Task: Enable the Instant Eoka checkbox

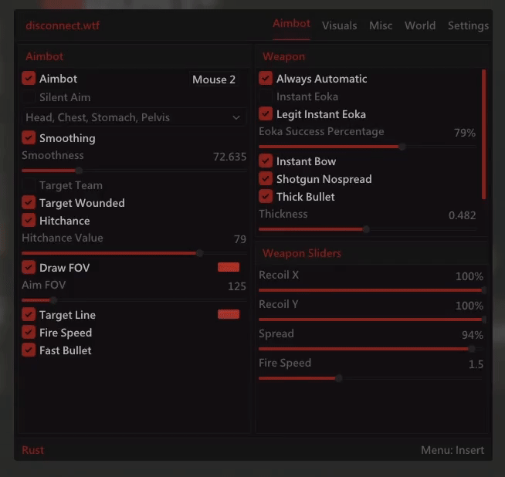Action: click(x=266, y=96)
